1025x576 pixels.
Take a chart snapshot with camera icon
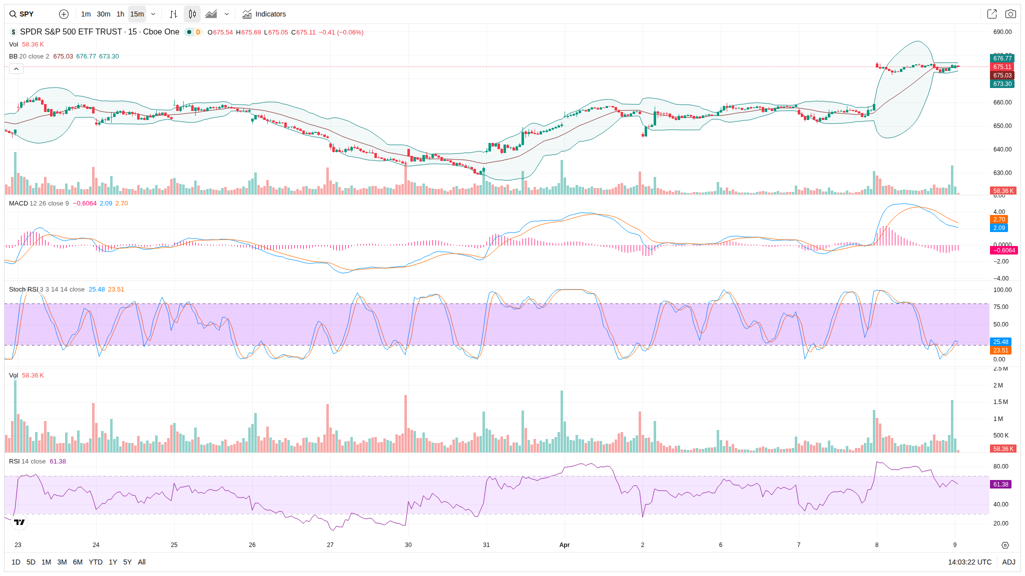tap(1010, 14)
